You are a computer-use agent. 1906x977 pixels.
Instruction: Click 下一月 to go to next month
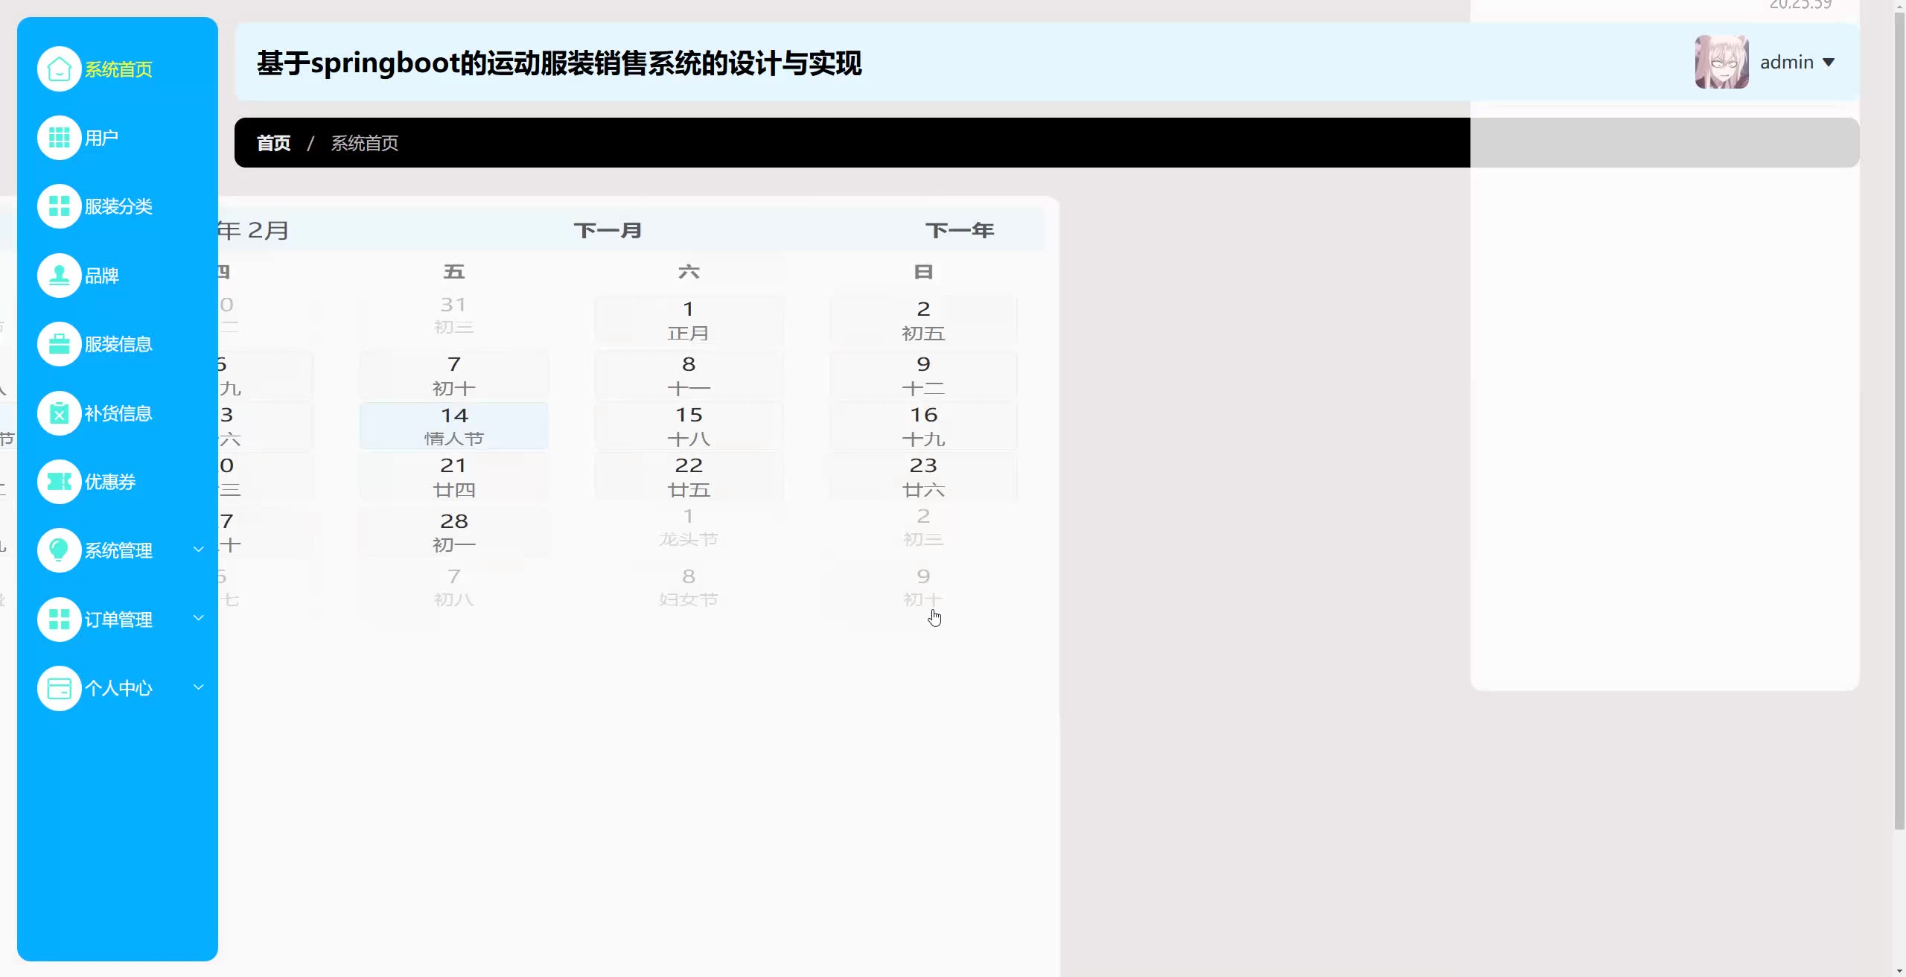tap(608, 231)
